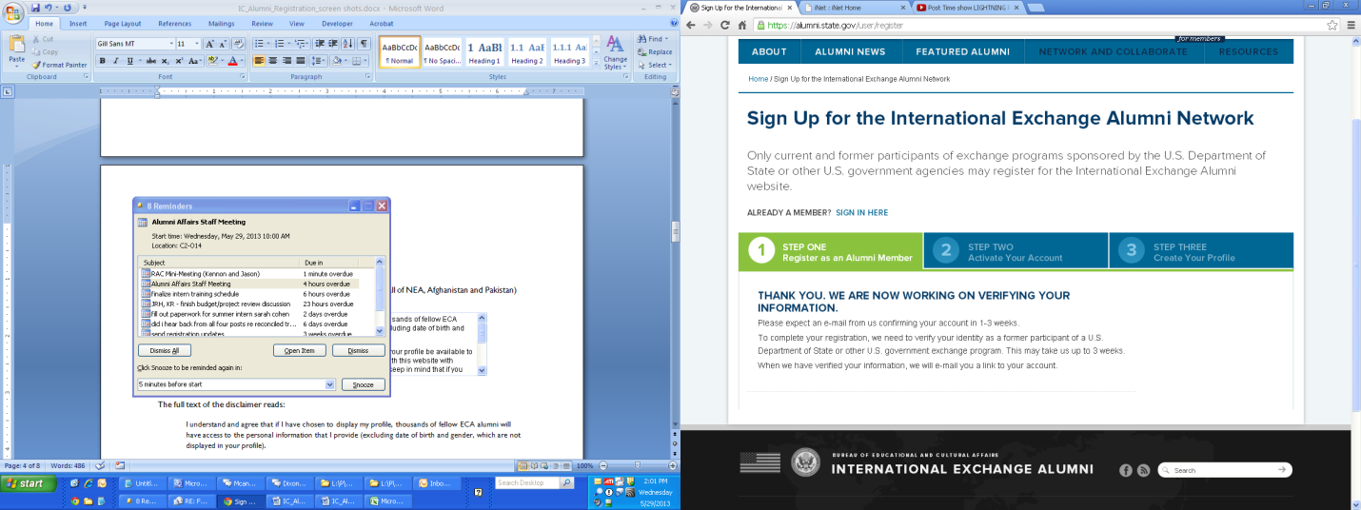Image resolution: width=1361 pixels, height=510 pixels.
Task: Open the Select dropdown in Editing
Action: click(x=672, y=65)
